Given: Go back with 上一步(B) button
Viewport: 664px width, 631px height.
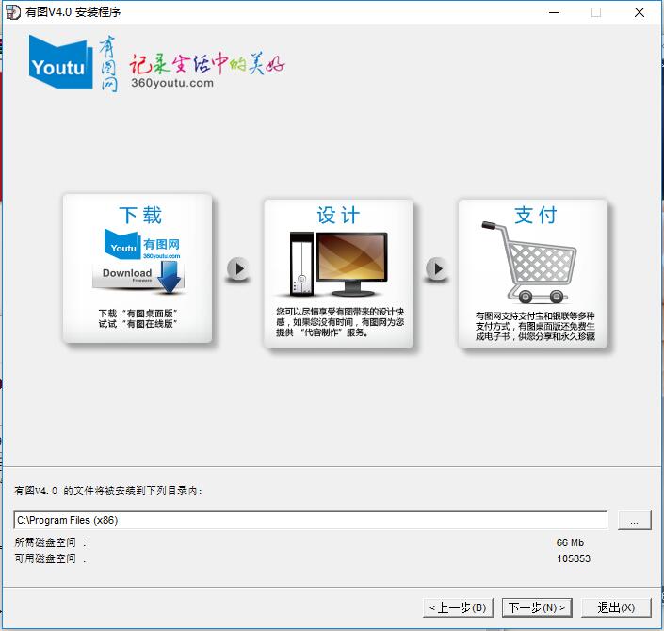Looking at the screenshot, I should coord(458,607).
